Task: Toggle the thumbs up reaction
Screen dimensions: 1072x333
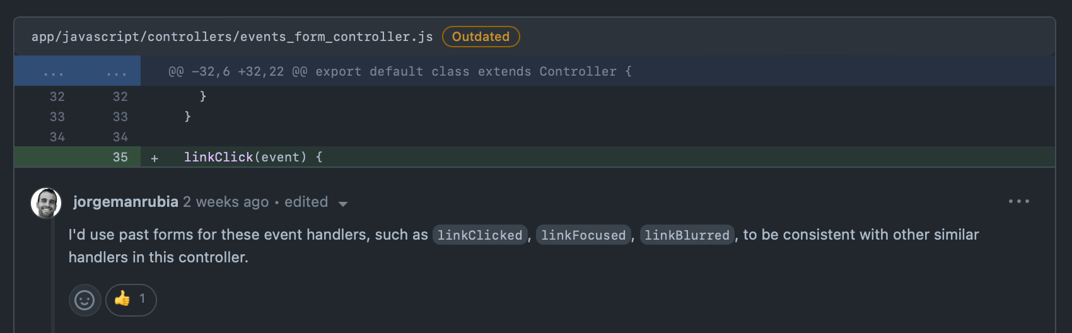Action: pos(131,300)
